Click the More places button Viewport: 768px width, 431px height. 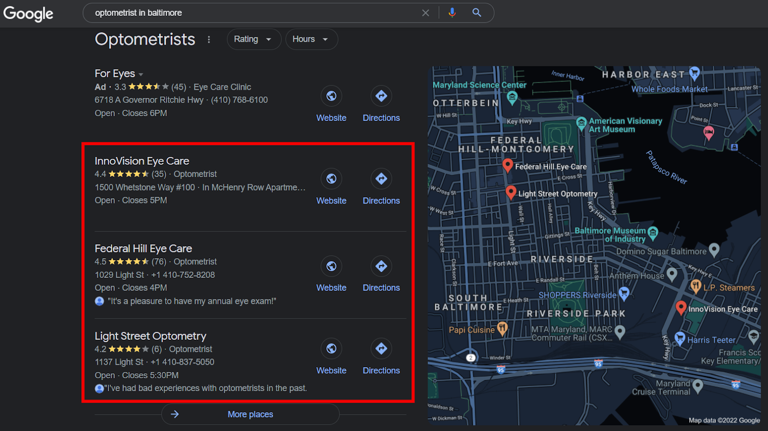[x=250, y=414]
